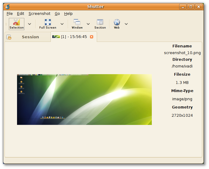This screenshot has height=169, width=209.
Task: Click the Web capture globe icon
Action: (x=117, y=24)
